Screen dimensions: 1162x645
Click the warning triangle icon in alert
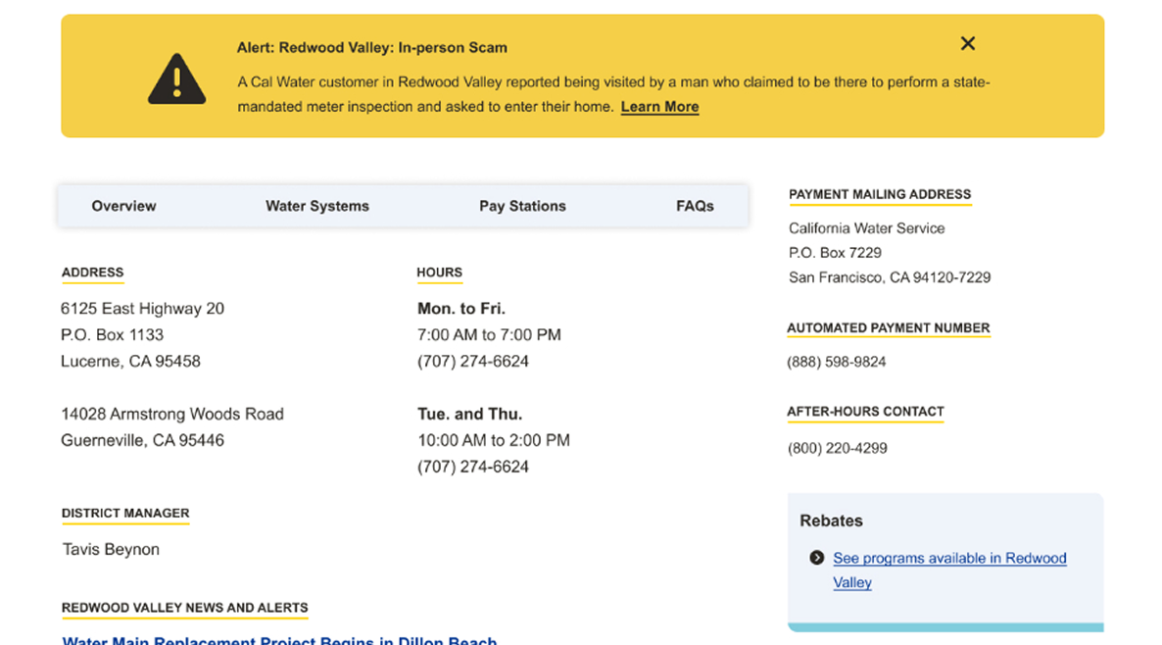coord(176,78)
